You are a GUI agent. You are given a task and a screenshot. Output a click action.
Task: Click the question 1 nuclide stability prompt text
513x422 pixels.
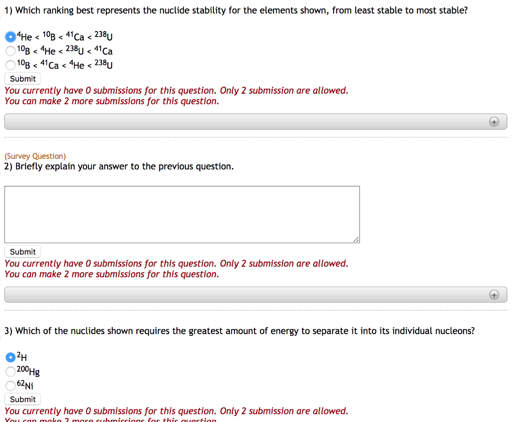click(236, 10)
